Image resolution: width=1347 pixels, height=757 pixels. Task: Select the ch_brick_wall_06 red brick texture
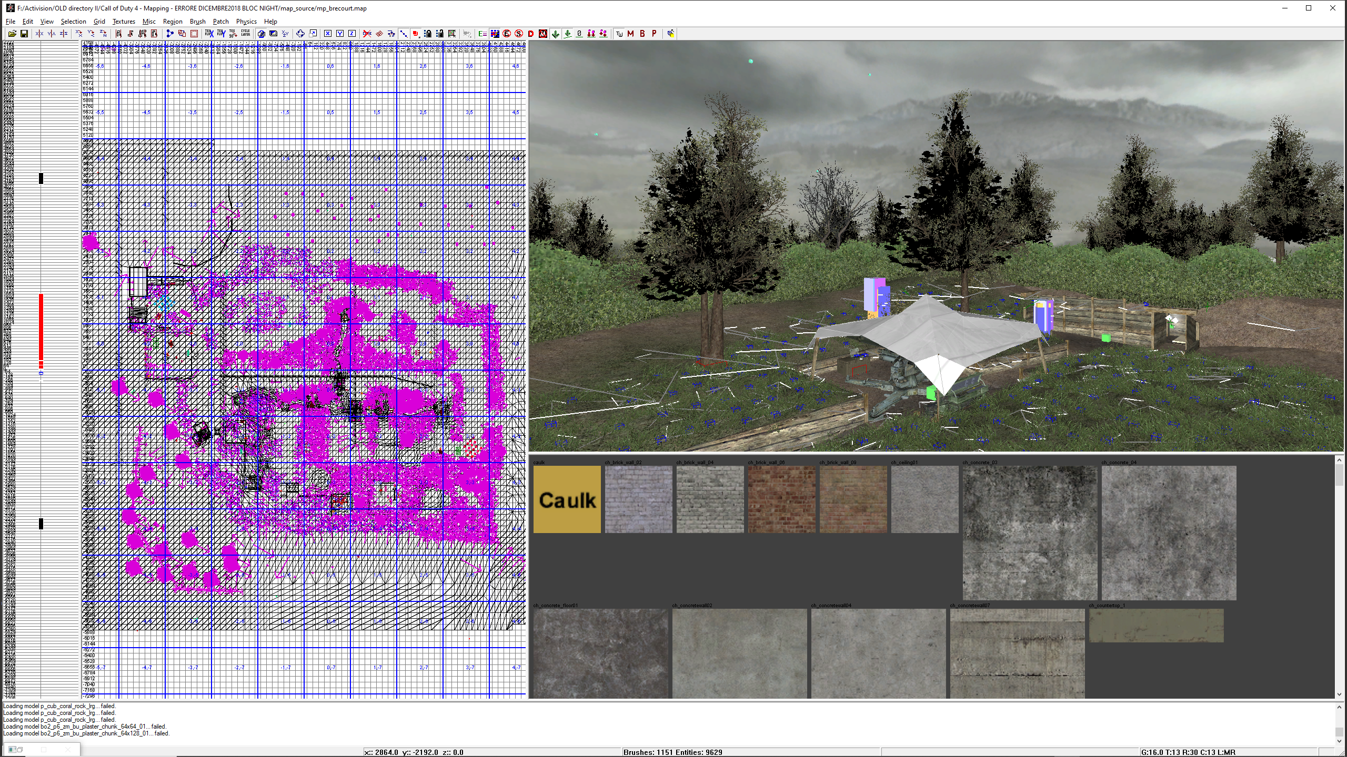coord(781,499)
